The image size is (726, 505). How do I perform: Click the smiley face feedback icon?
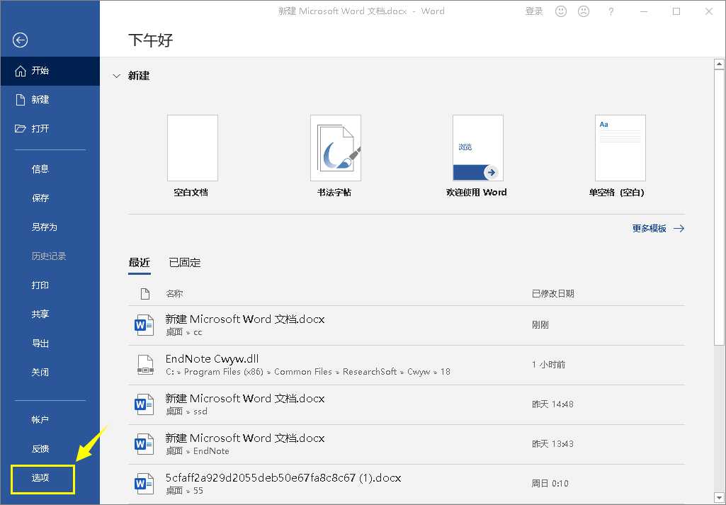561,11
